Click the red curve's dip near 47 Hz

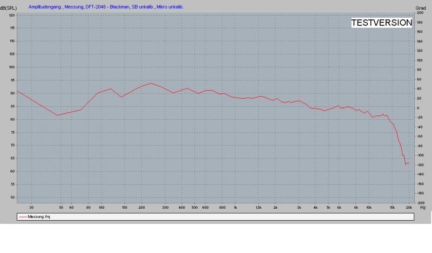[x=57, y=115]
